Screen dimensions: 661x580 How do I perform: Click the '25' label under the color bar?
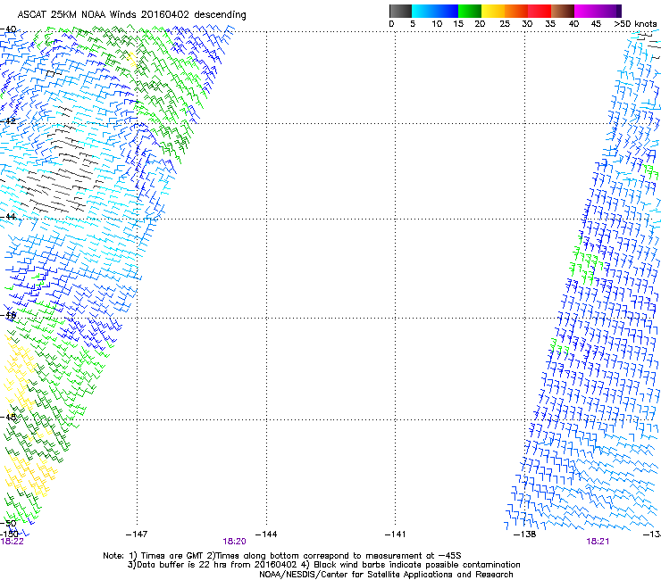(505, 24)
